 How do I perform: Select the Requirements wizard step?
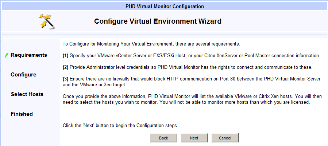29,55
